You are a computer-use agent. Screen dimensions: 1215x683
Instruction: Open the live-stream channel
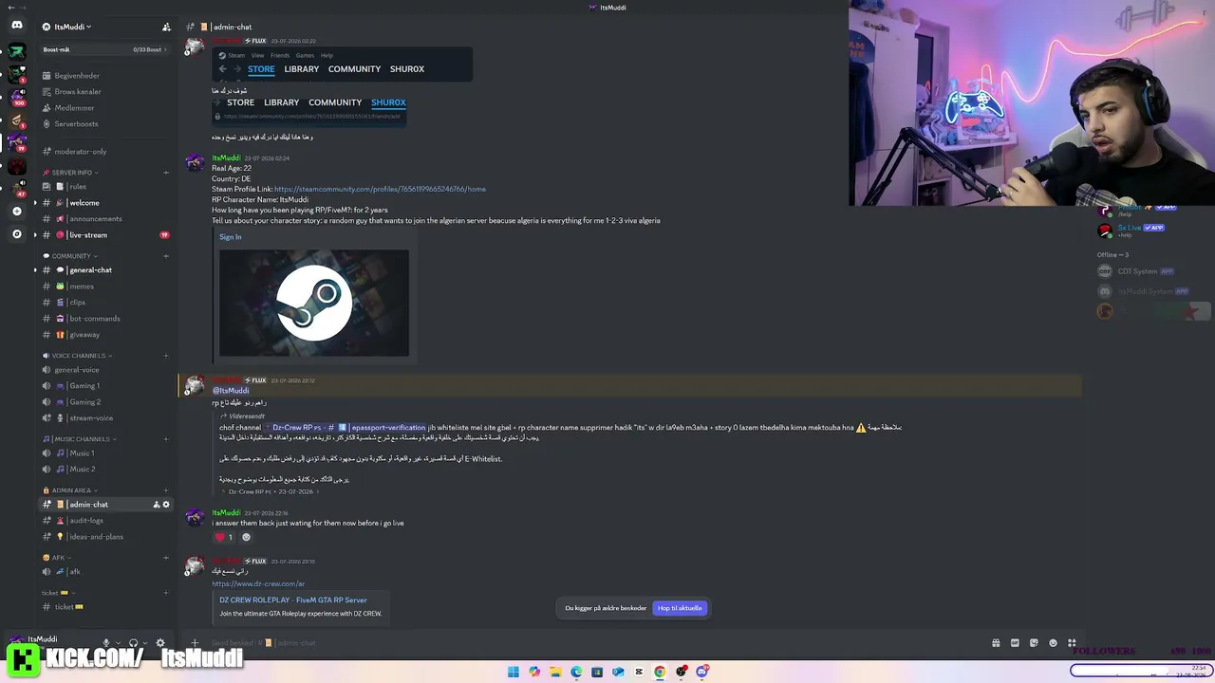pos(105,235)
